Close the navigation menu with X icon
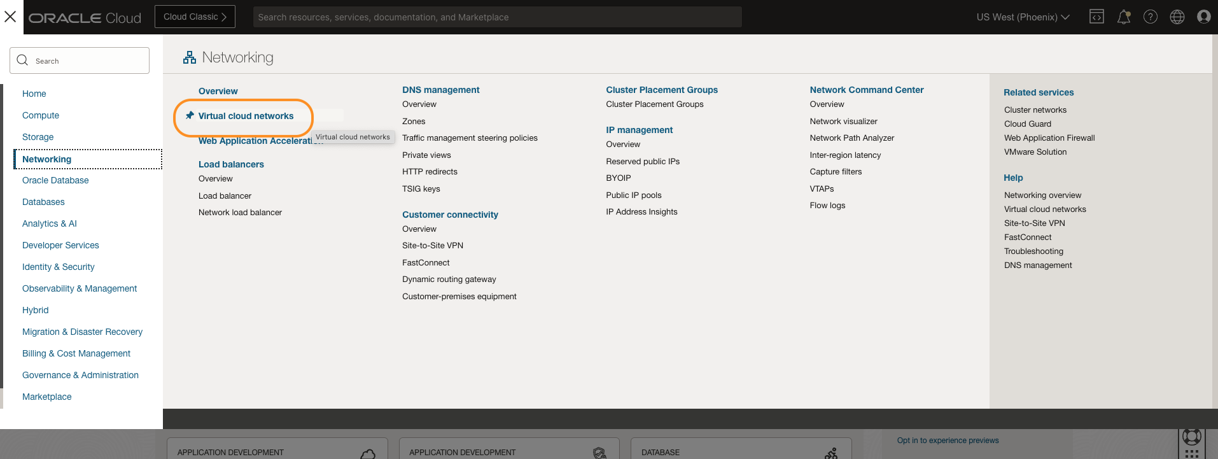 coord(10,17)
